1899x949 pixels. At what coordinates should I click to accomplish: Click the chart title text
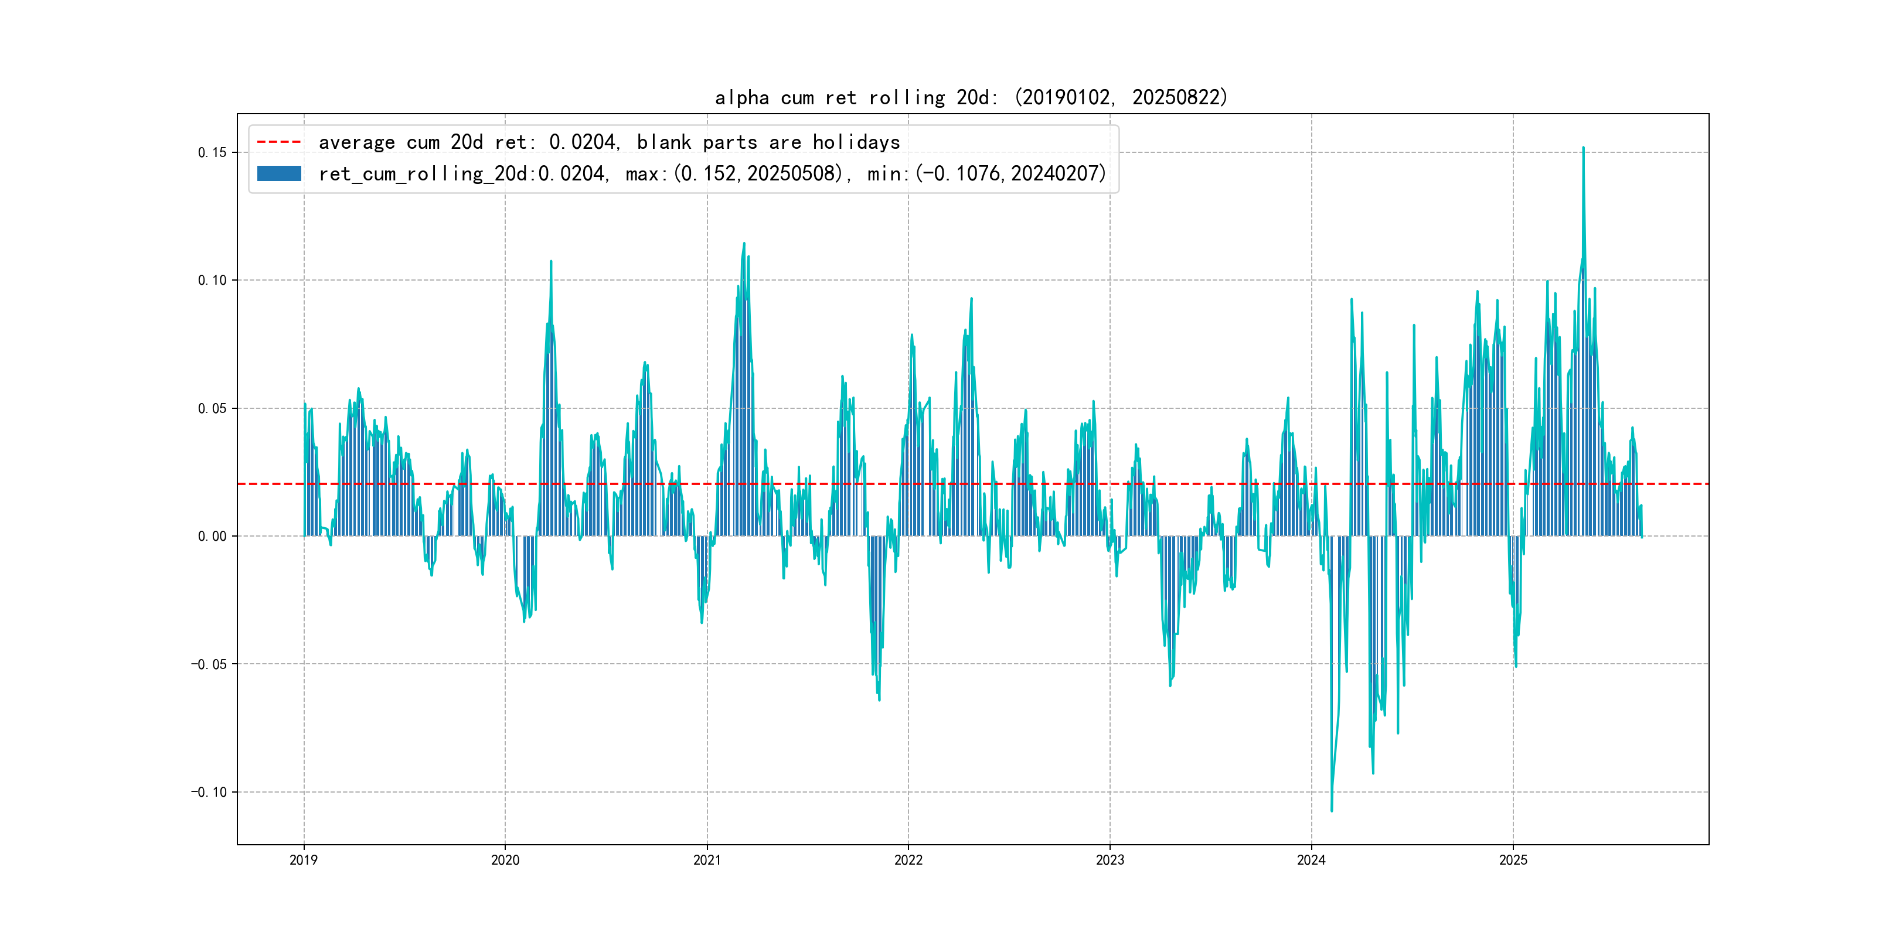971,97
